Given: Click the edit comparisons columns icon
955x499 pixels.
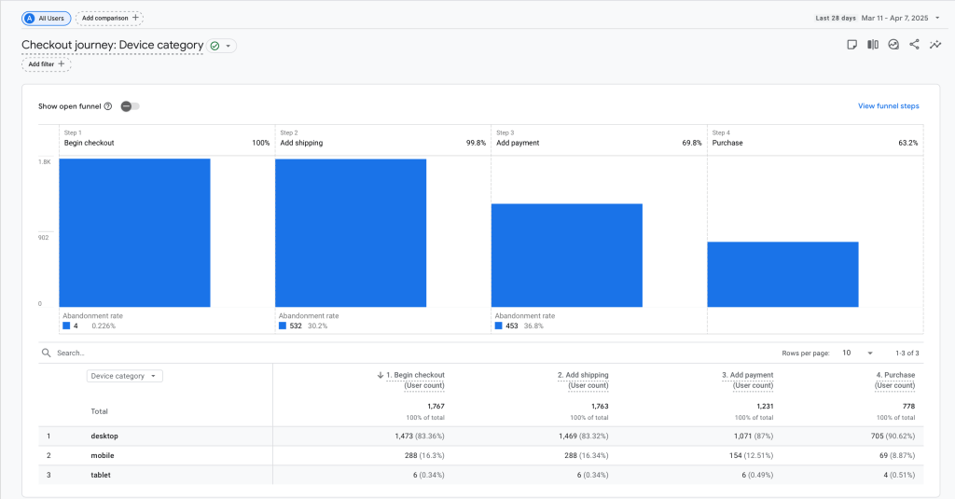Looking at the screenshot, I should click(x=873, y=45).
